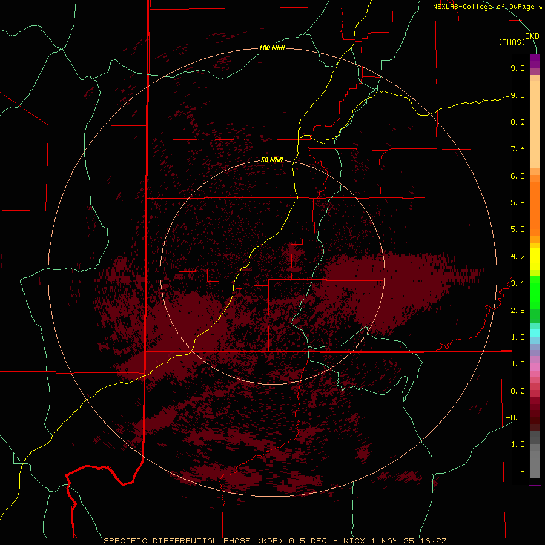The height and width of the screenshot is (545, 545).
Task: Click the 9.0 value on the scale
Action: click(518, 95)
